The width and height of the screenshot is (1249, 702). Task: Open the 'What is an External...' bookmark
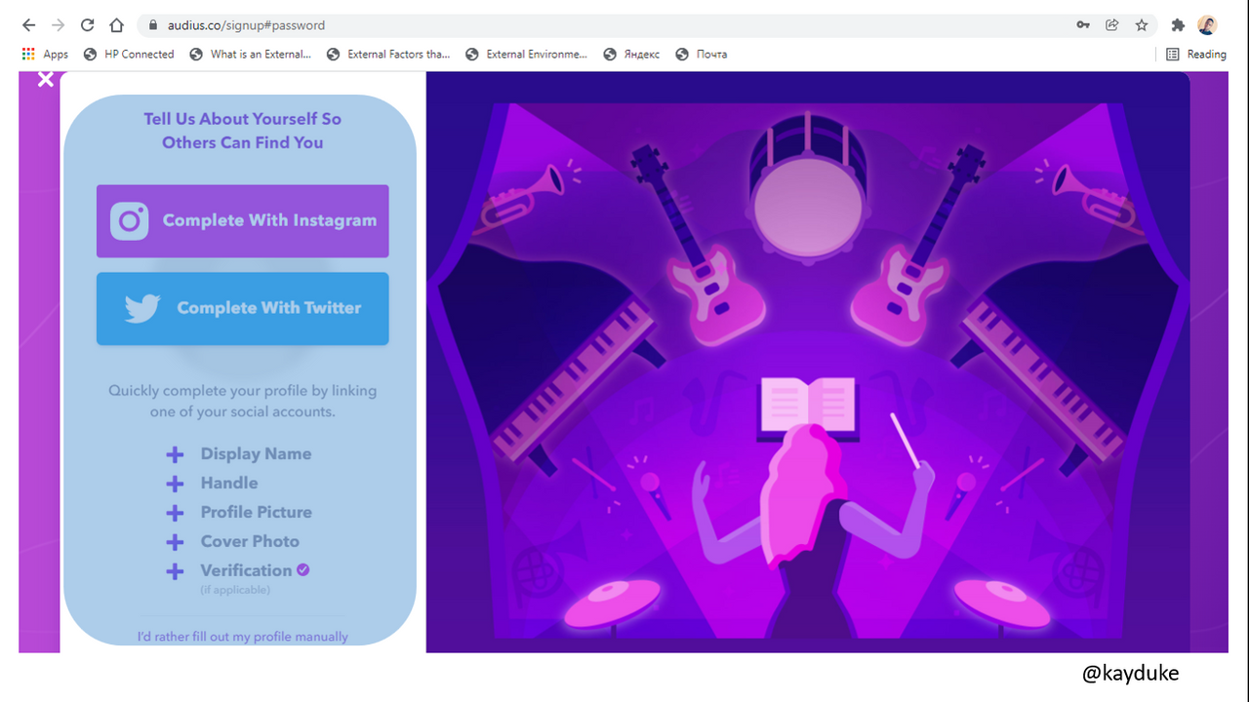point(251,55)
